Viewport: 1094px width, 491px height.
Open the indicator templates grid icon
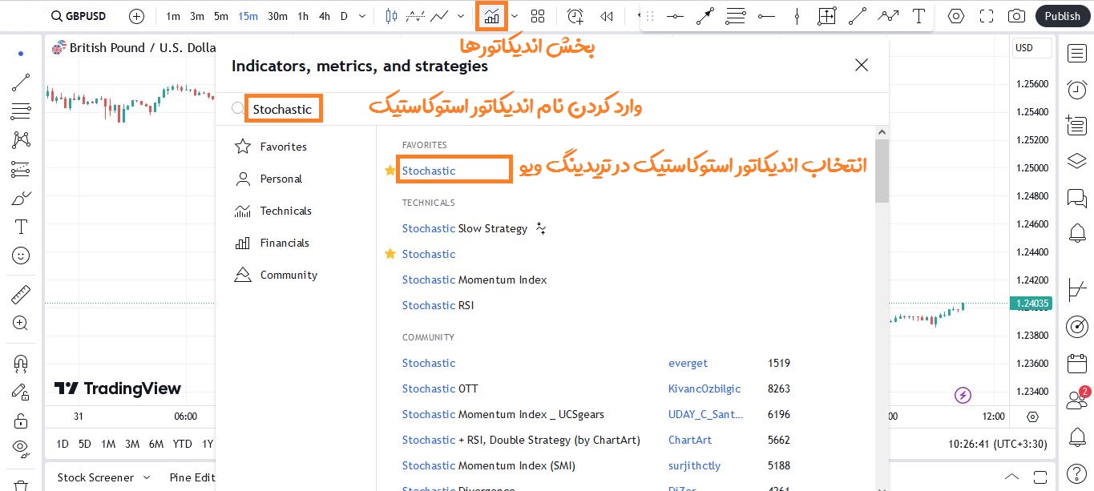click(x=538, y=16)
